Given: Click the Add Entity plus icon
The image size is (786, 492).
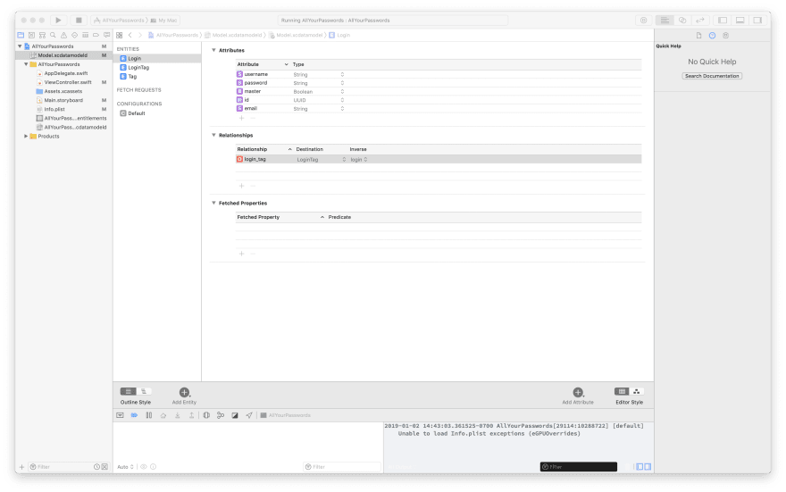Looking at the screenshot, I should click(184, 392).
